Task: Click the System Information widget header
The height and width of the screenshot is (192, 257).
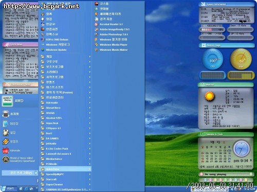Action: click(x=227, y=4)
